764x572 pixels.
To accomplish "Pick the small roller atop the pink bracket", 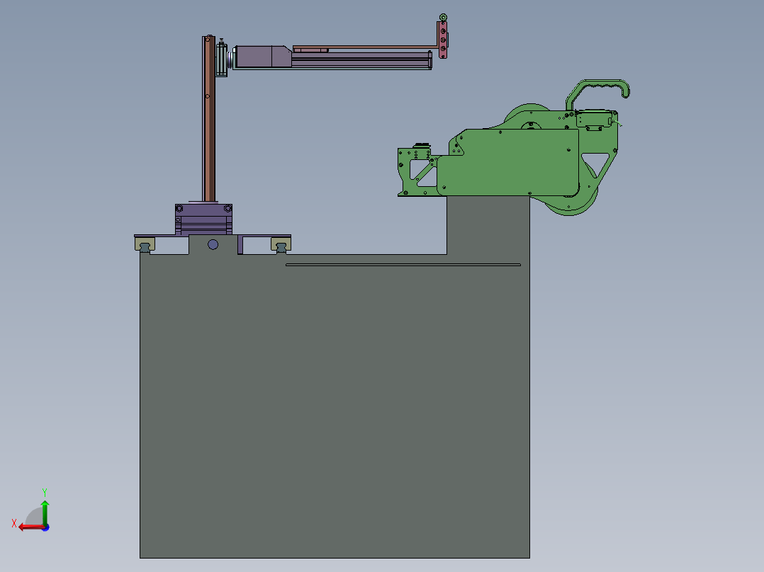I will (x=443, y=18).
